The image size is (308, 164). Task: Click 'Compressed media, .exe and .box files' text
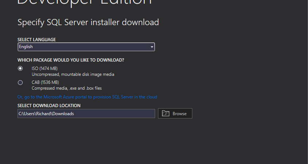coord(66,88)
